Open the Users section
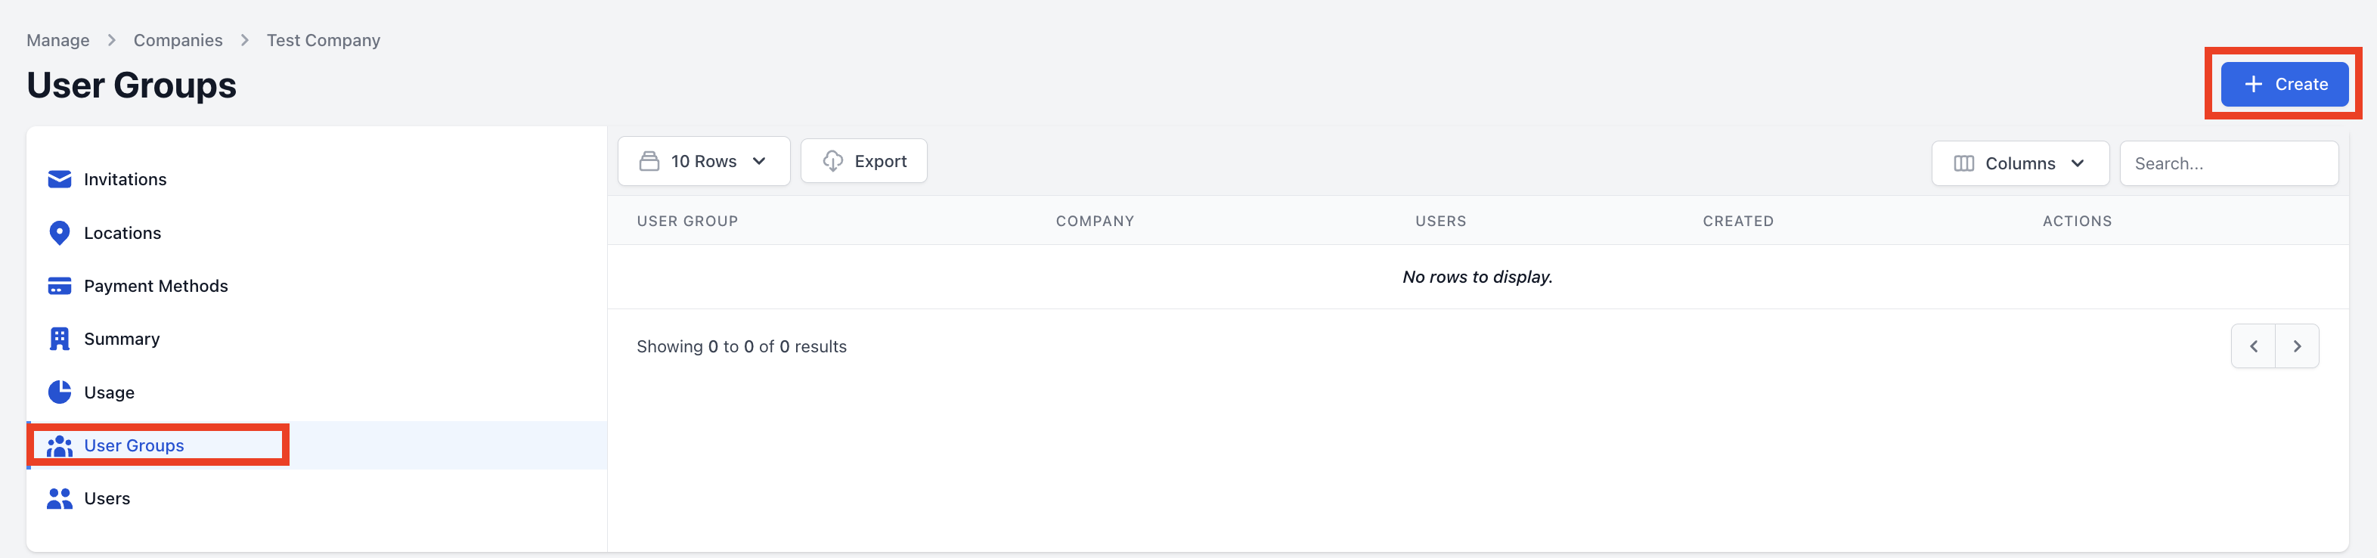 (317, 498)
